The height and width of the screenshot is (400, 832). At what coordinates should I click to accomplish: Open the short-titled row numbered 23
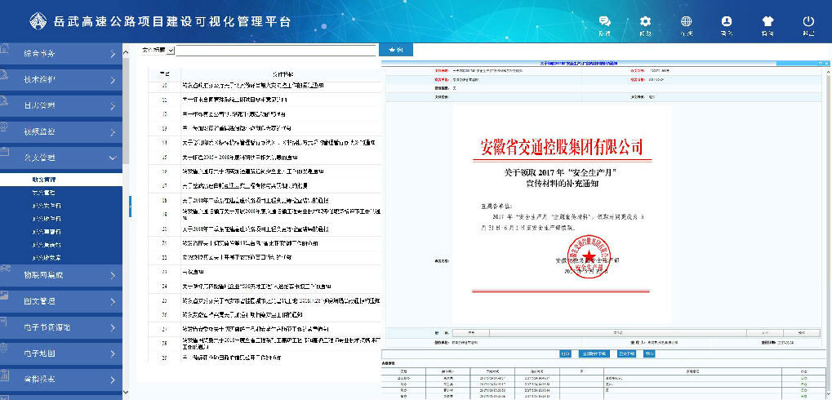click(x=264, y=271)
